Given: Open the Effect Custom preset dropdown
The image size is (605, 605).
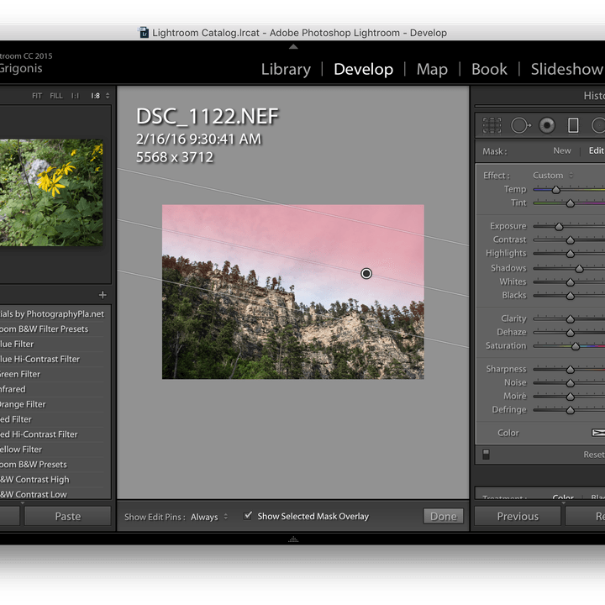Looking at the screenshot, I should pos(553,176).
